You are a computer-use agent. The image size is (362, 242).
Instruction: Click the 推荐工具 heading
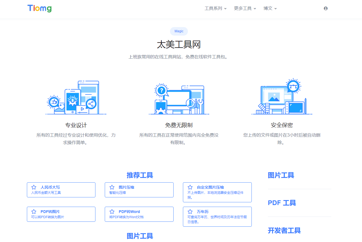140,175
